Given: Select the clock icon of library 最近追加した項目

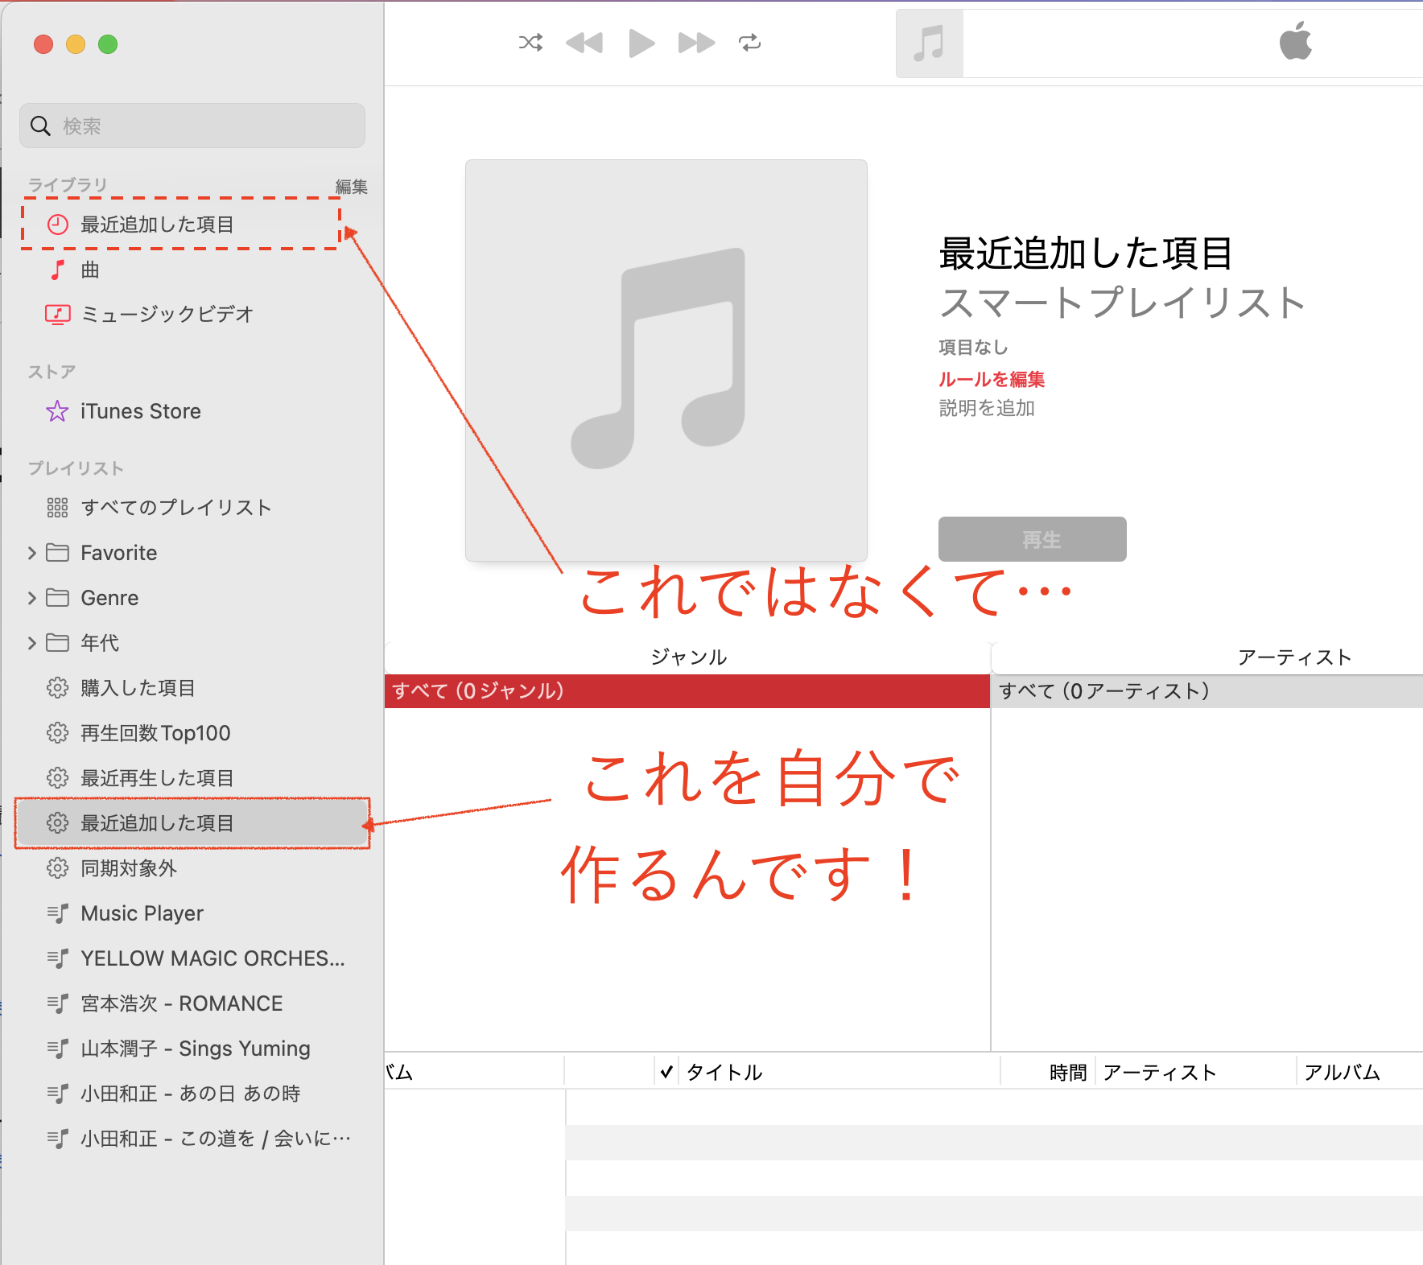Looking at the screenshot, I should point(58,225).
